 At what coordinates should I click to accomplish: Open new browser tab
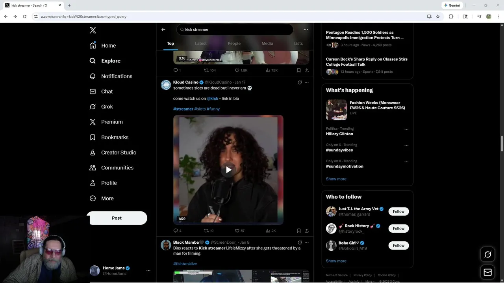click(x=69, y=5)
